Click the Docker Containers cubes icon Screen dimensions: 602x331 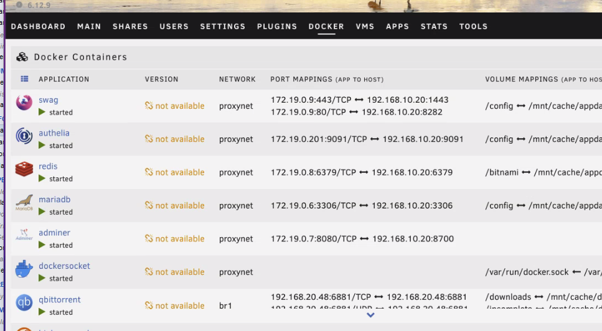[22, 57]
